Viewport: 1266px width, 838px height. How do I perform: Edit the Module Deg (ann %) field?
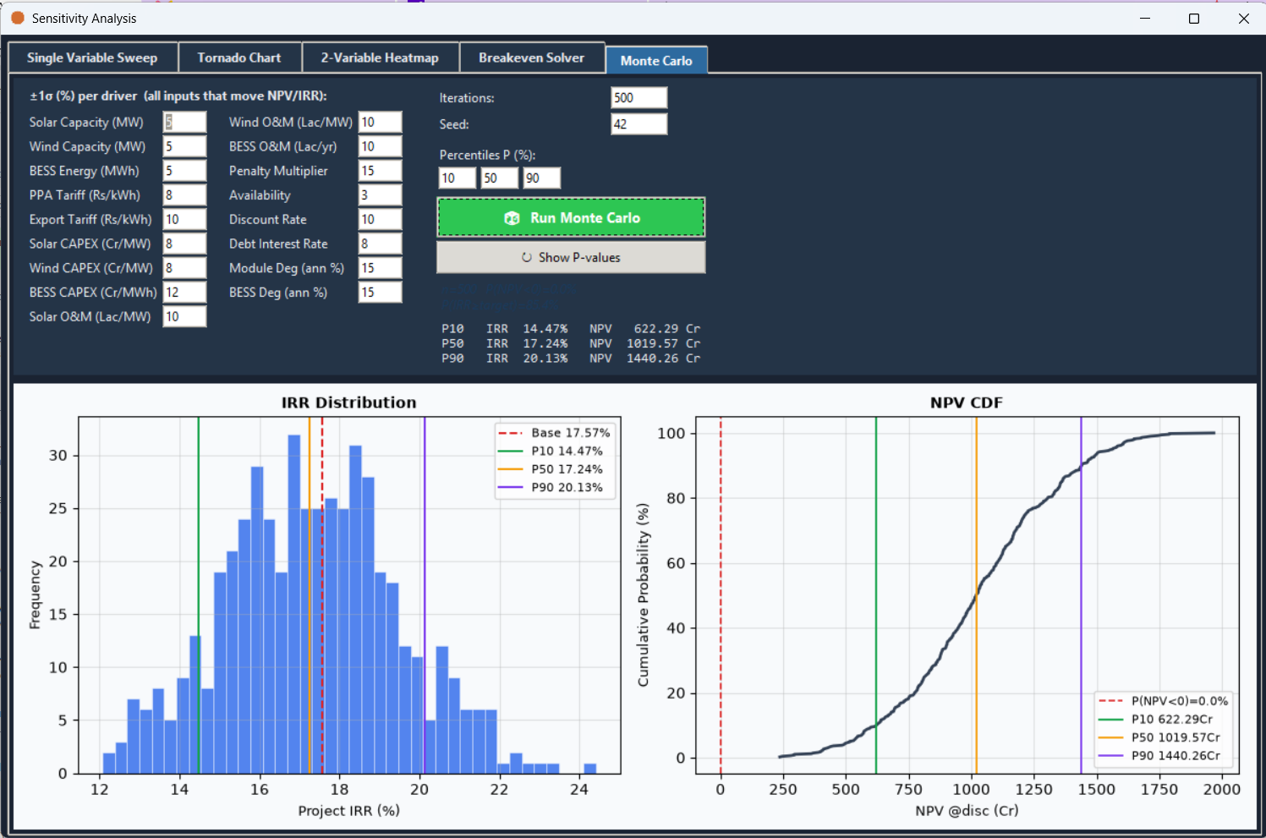pos(380,268)
